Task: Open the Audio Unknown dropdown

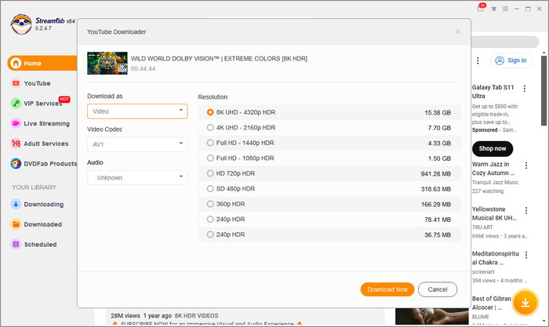Action: pyautogui.click(x=137, y=177)
